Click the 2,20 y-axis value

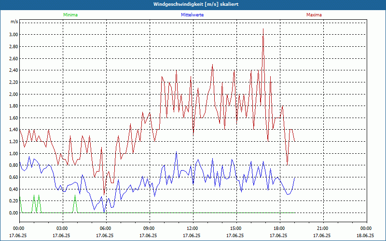pyautogui.click(x=14, y=82)
